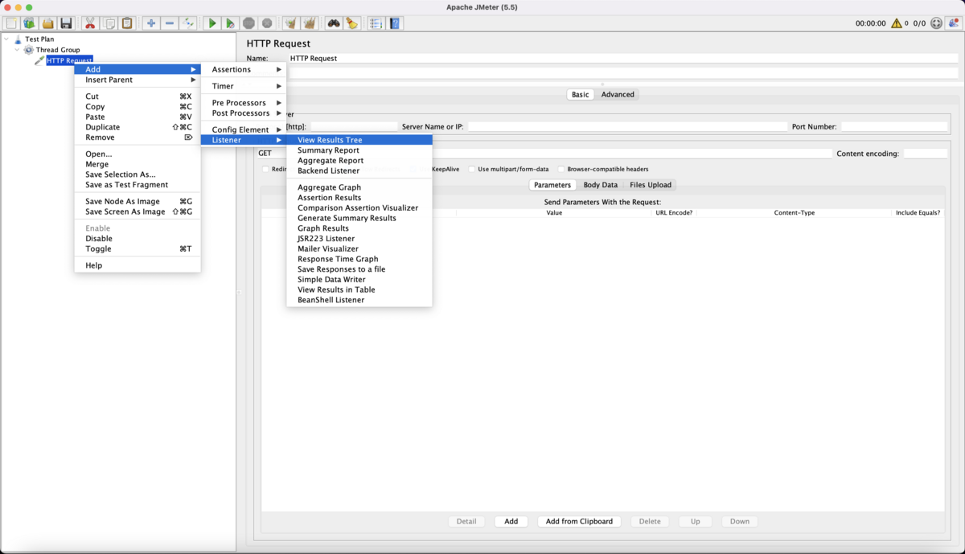Expand the Timer submenu

(244, 86)
